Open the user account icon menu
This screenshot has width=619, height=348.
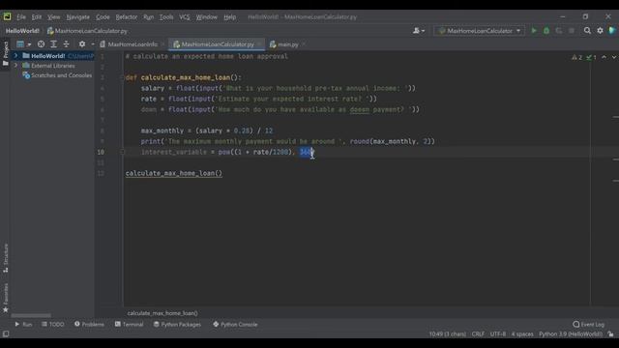coord(418,31)
